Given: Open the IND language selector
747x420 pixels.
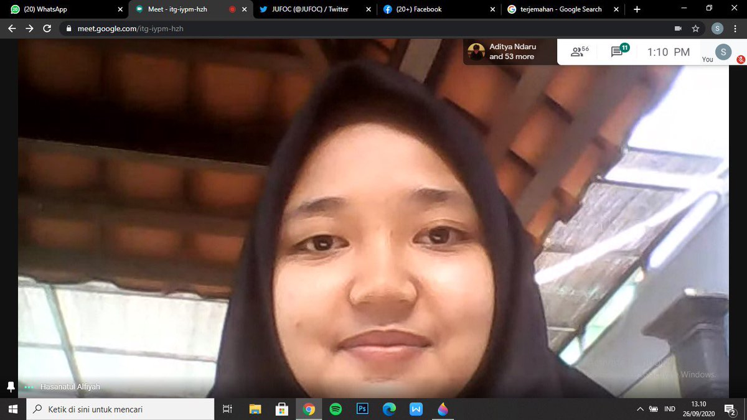Looking at the screenshot, I should coord(669,409).
